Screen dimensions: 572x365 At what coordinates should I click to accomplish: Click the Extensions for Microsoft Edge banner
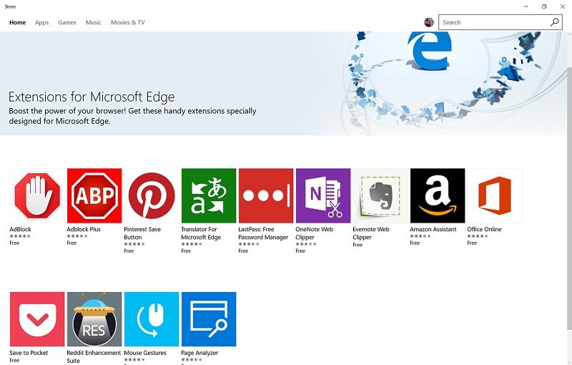pos(283,83)
